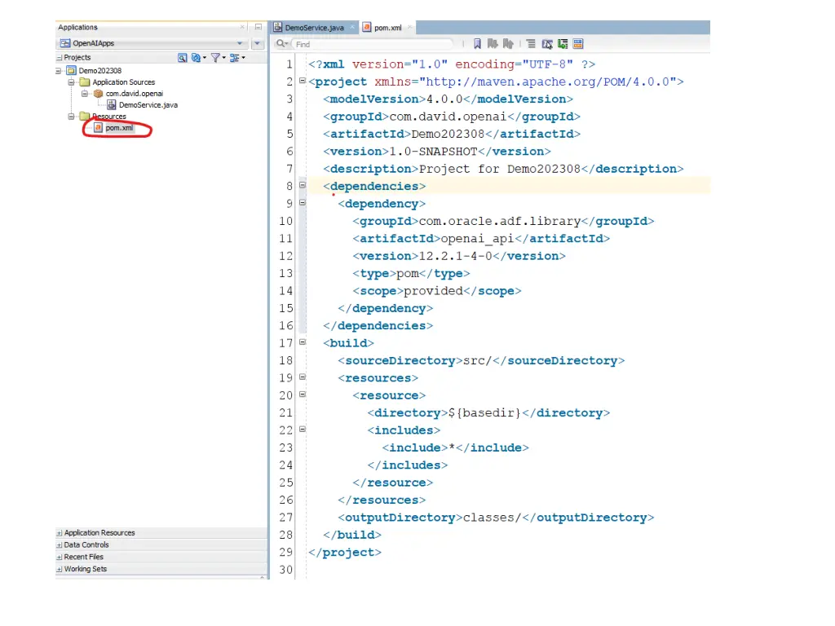Minimize the Applications panel
Viewport: 835px width, 626px height.
point(258,28)
